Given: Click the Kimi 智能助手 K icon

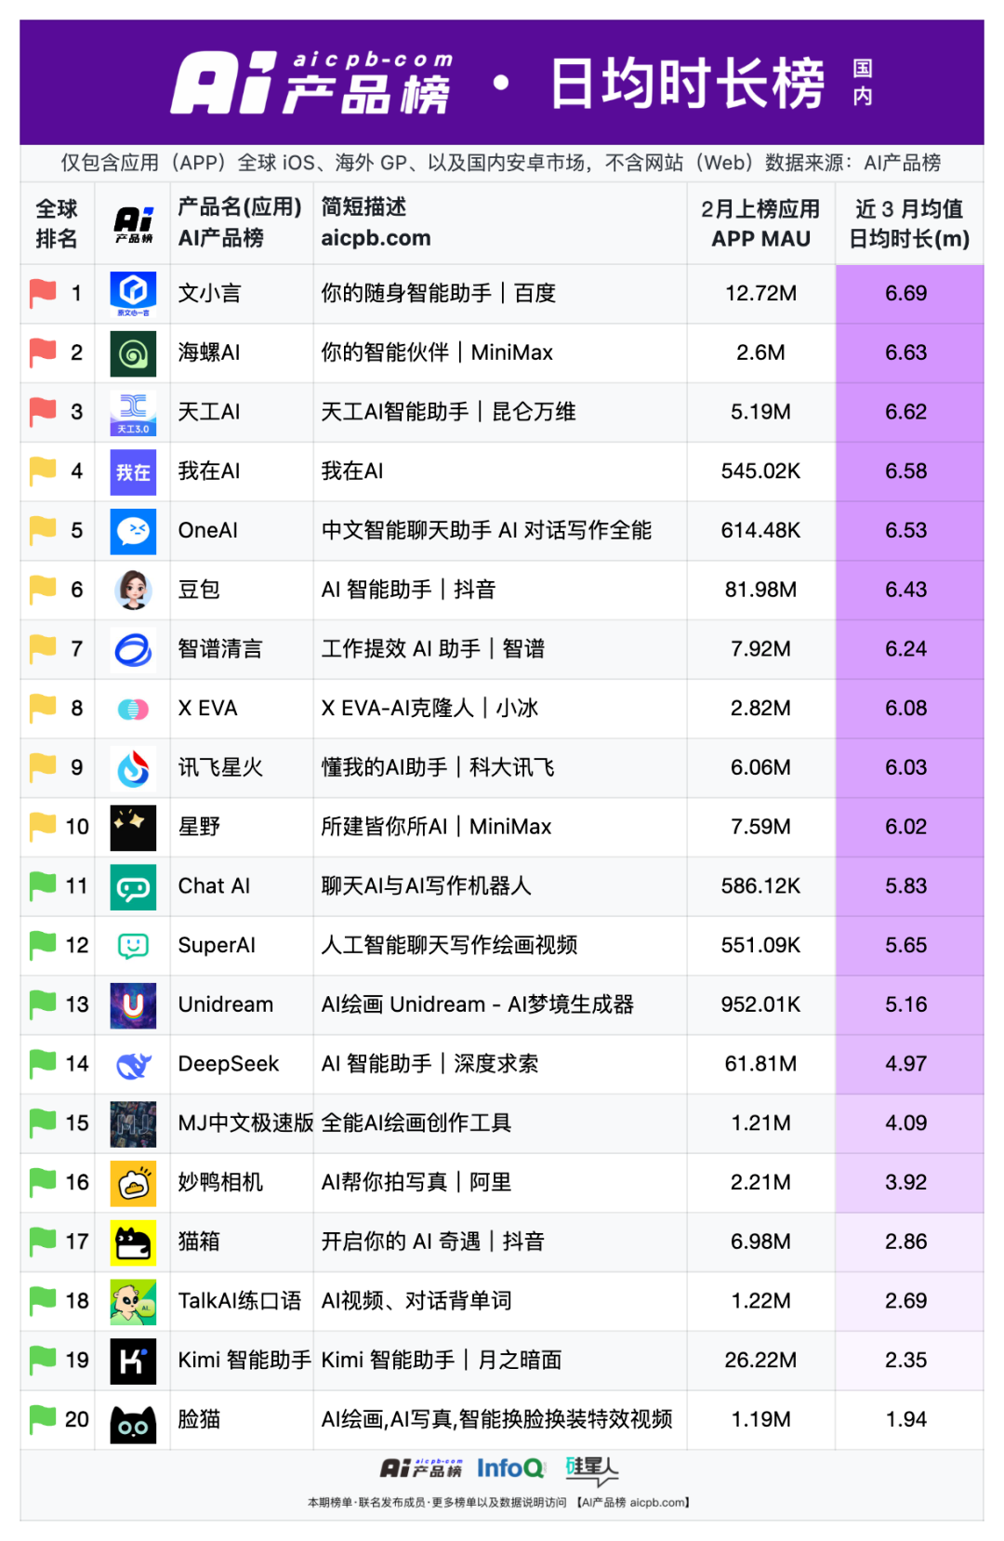Looking at the screenshot, I should (x=133, y=1362).
